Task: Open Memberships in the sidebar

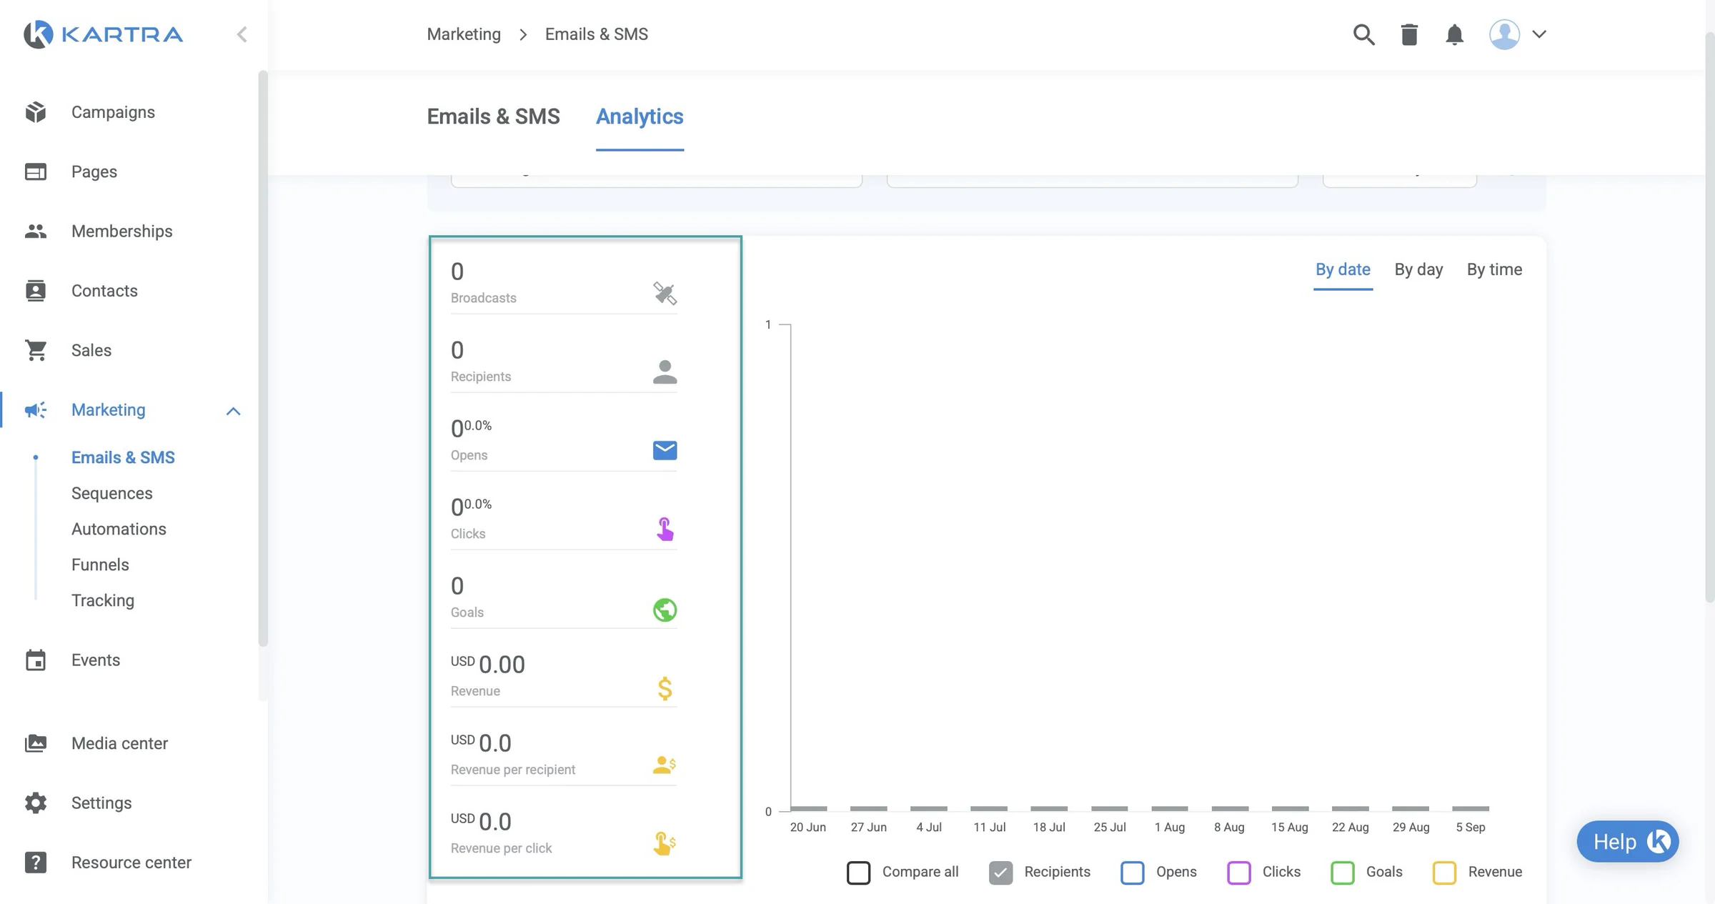Action: [121, 231]
